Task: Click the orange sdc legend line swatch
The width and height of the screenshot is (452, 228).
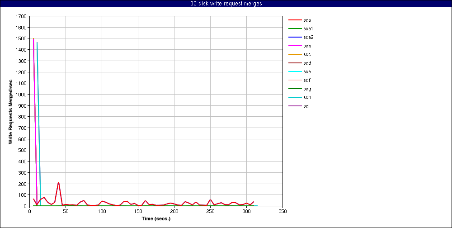Action: click(295, 54)
